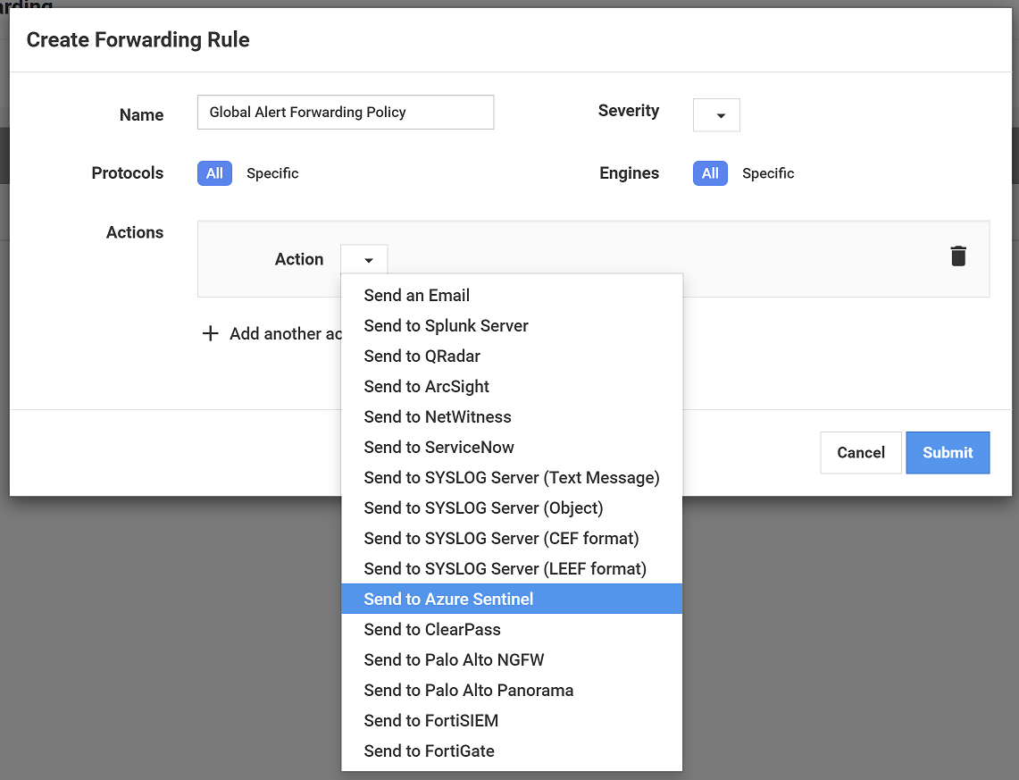Choose Send to Azure Sentinel

pyautogui.click(x=447, y=599)
